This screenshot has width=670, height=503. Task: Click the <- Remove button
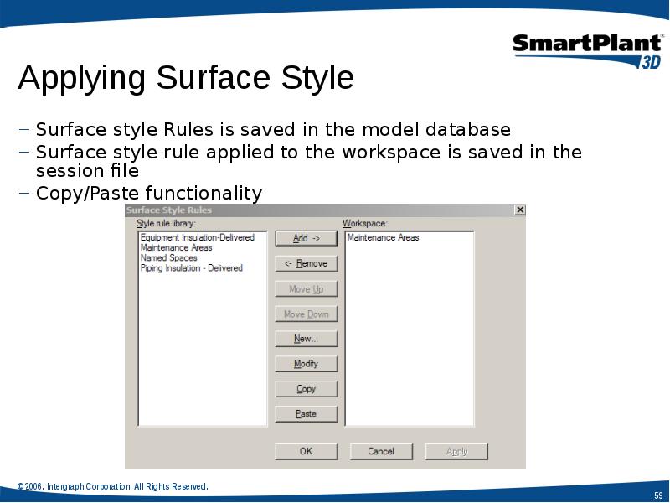(x=306, y=263)
